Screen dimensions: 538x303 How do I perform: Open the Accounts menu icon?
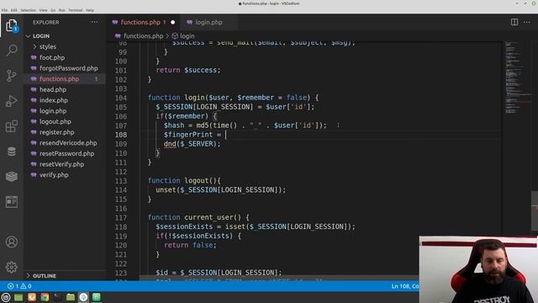tap(11, 242)
